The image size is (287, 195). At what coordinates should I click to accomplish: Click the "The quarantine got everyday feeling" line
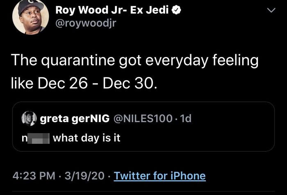click(135, 61)
